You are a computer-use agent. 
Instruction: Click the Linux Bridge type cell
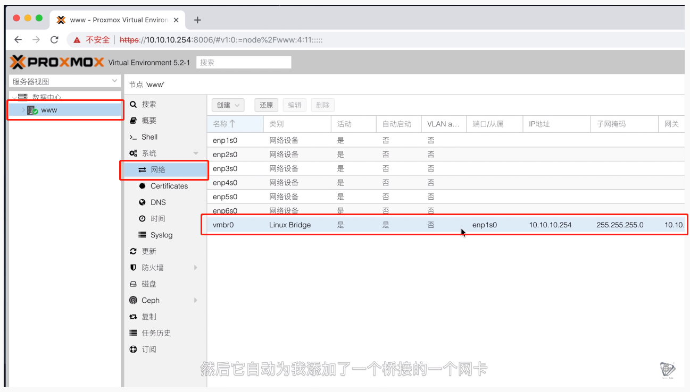290,225
